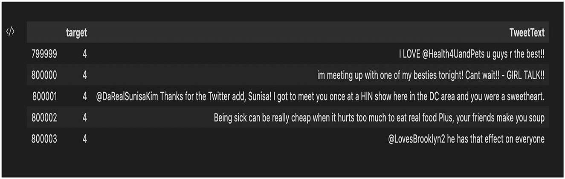This screenshot has height=179, width=565.
Task: Click the tweet beginning "I LOVE"
Action: pyautogui.click(x=472, y=54)
